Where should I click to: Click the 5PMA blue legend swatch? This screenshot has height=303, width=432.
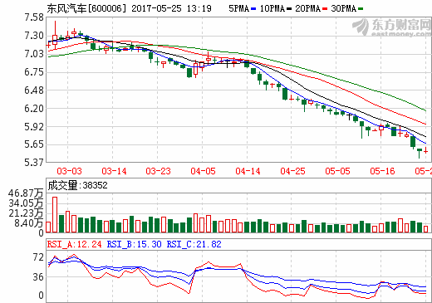253,9
